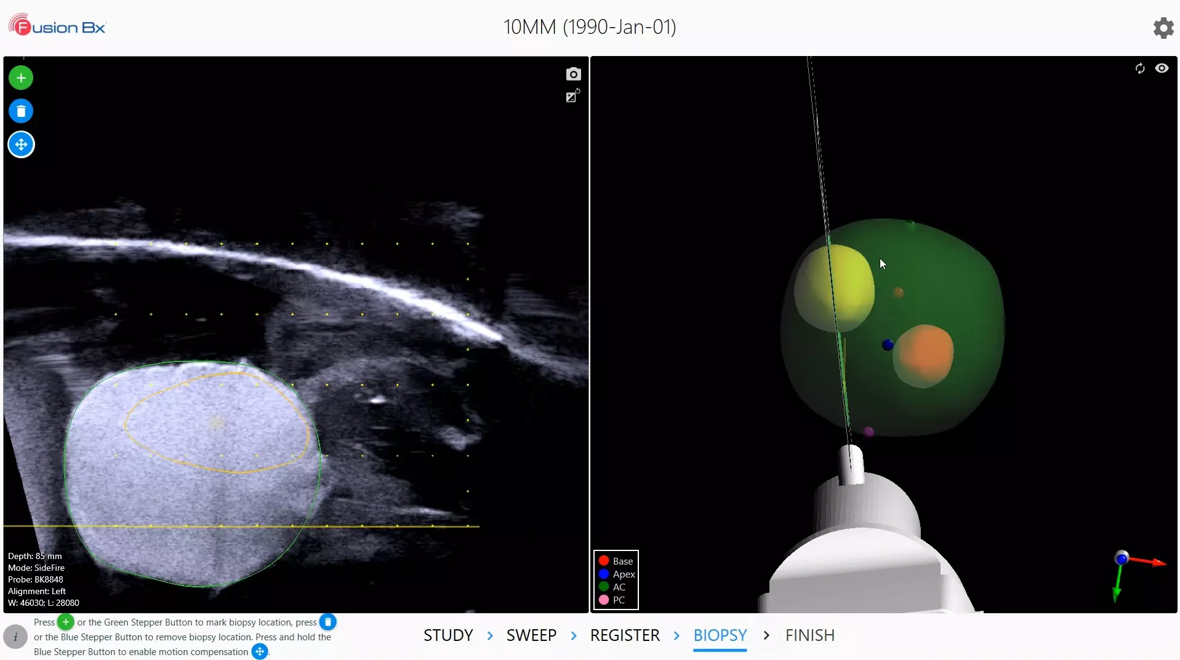
Task: Proceed to the FINISH step
Action: [x=809, y=635]
